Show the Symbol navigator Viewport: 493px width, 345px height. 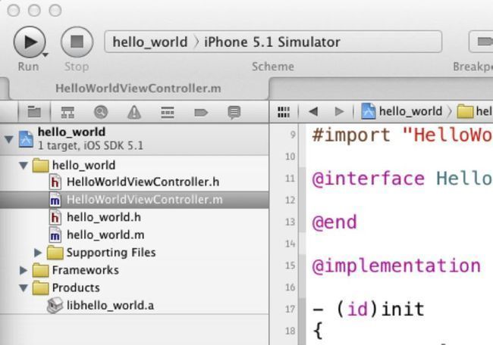68,112
